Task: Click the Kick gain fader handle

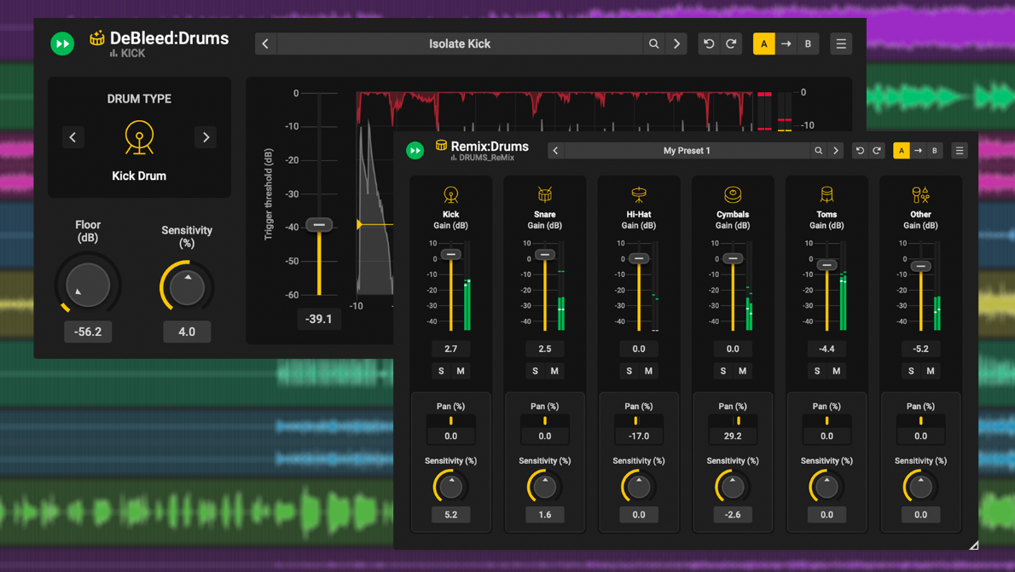Action: (x=451, y=254)
